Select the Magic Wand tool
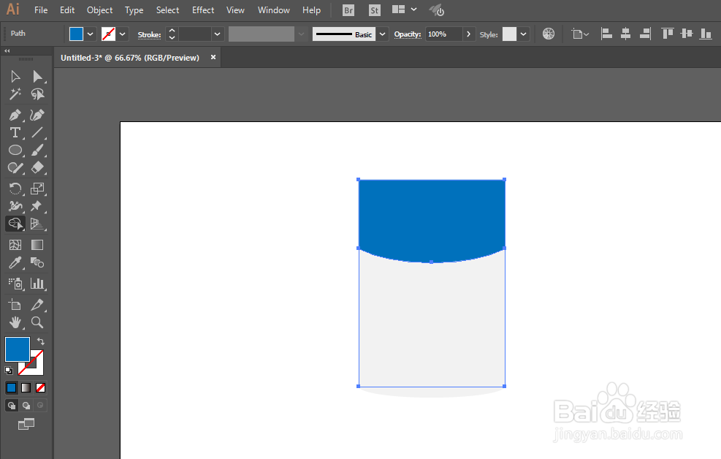The height and width of the screenshot is (459, 721). point(15,94)
